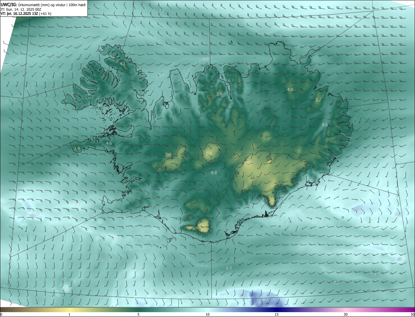415x317 pixels.
Task: Click the 6.6 value in east Iceland
Action: click(325, 124)
